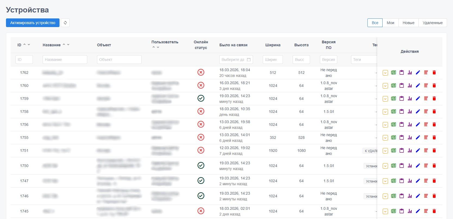Viewport: 453px width, 219px height.
Task: Open the red lines icon for device 1762
Action: point(426,73)
